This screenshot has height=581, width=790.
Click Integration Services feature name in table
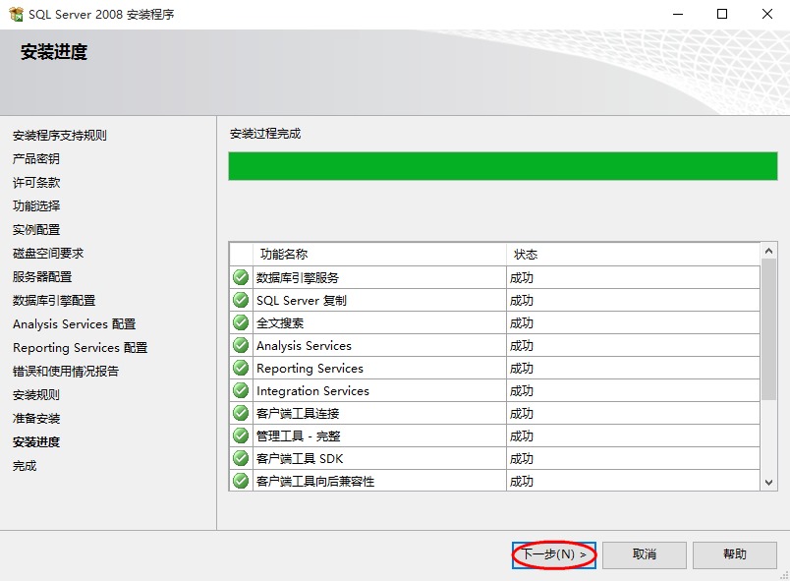(312, 391)
